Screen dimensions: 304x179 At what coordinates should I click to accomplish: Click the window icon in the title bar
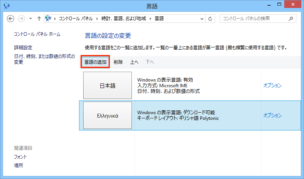point(6,5)
